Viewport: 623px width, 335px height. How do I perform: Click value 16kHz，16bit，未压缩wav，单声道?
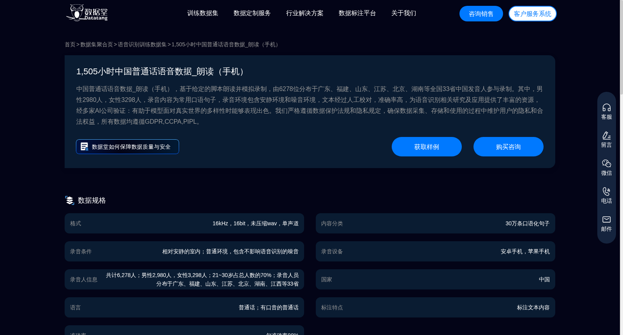click(255, 223)
